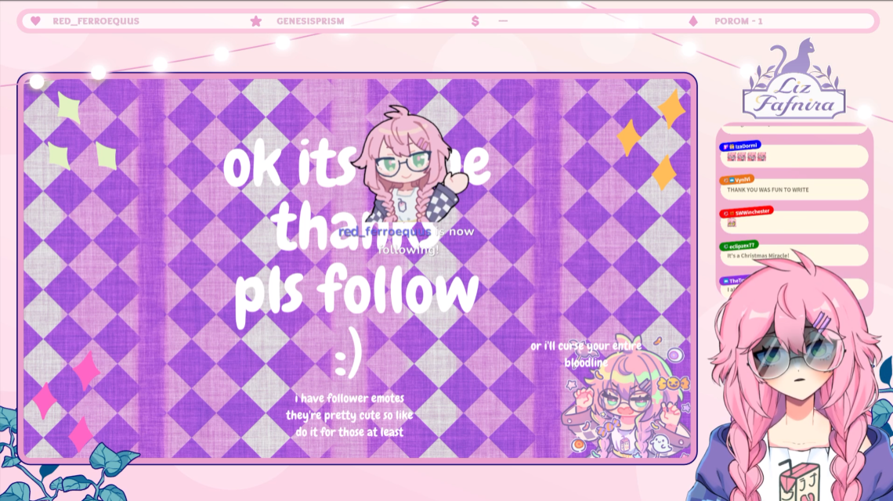Click the eclipzex77 username badge in chat

pyautogui.click(x=739, y=246)
